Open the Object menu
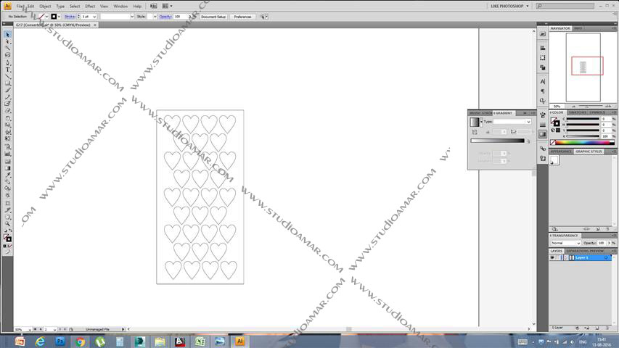619x348 pixels. pyautogui.click(x=45, y=7)
